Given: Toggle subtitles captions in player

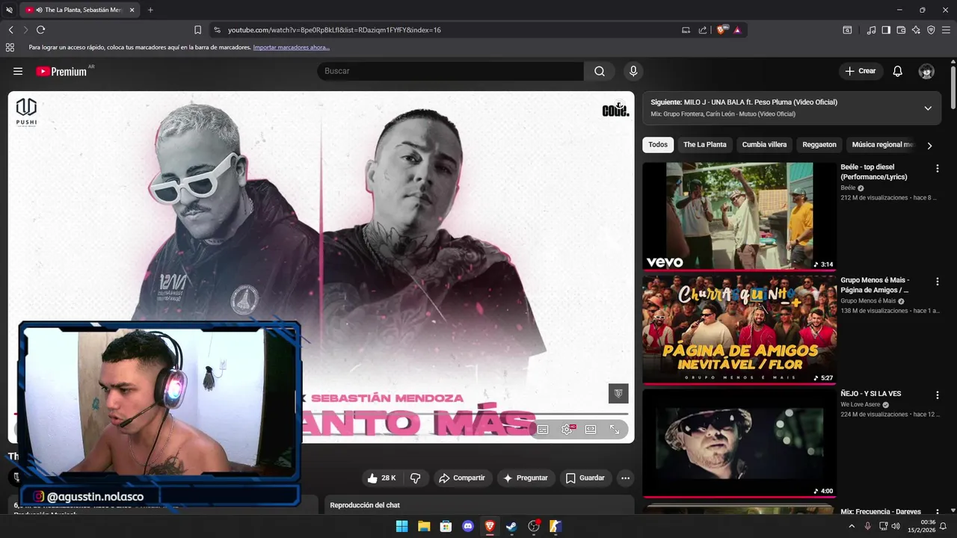Looking at the screenshot, I should coord(543,430).
